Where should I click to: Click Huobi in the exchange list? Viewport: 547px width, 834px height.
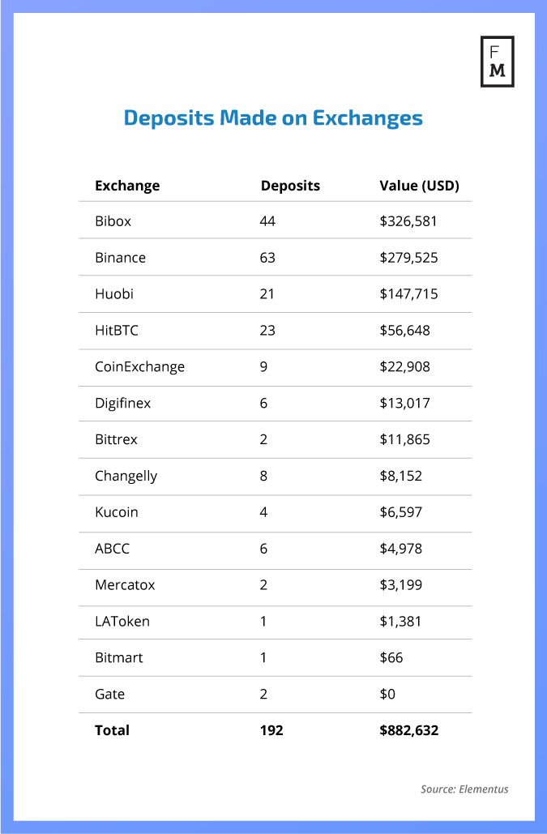(x=114, y=293)
